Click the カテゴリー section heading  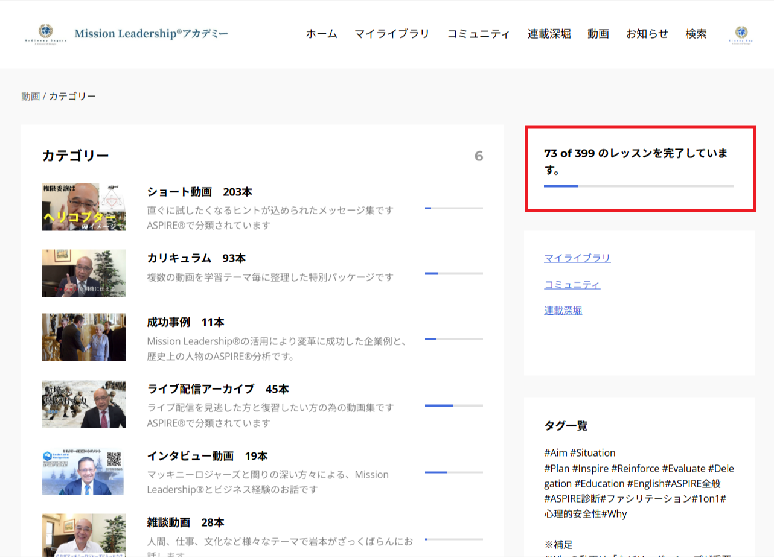pyautogui.click(x=75, y=156)
